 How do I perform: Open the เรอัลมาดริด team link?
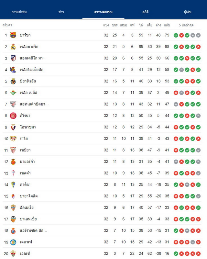pyautogui.click(x=29, y=47)
